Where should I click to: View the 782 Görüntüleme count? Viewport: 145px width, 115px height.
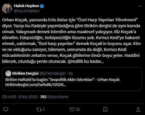tap(54, 97)
